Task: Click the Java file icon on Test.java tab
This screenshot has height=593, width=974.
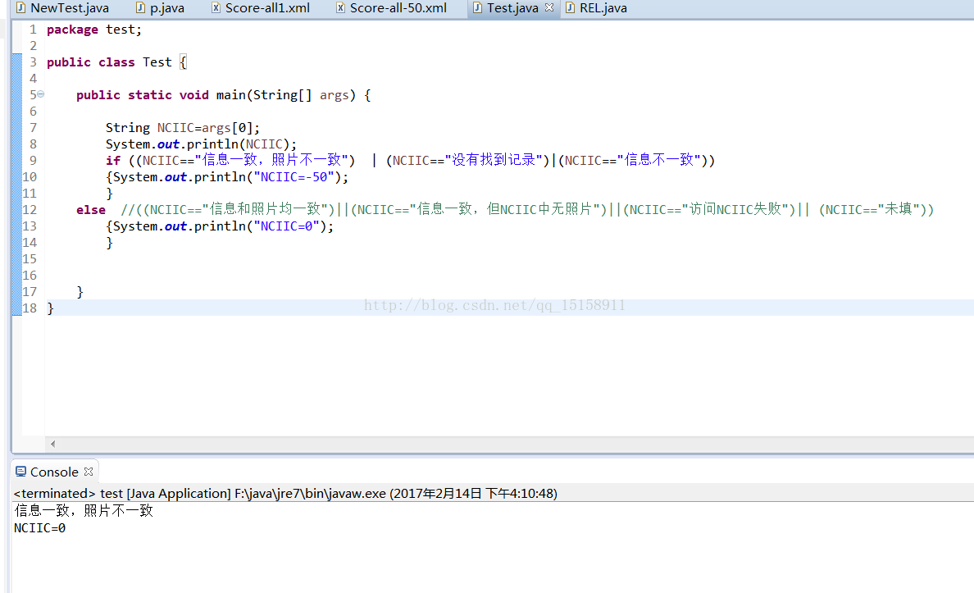Action: [477, 8]
